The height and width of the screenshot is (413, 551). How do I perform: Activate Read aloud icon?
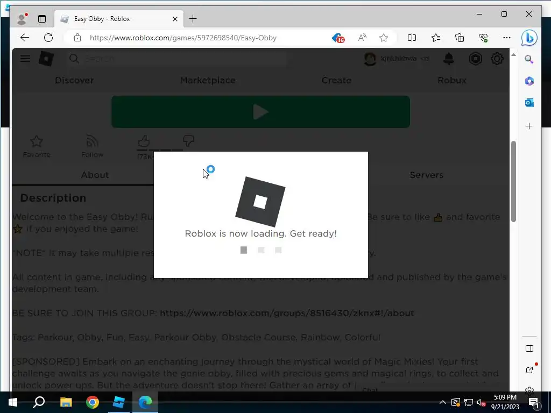click(x=362, y=38)
